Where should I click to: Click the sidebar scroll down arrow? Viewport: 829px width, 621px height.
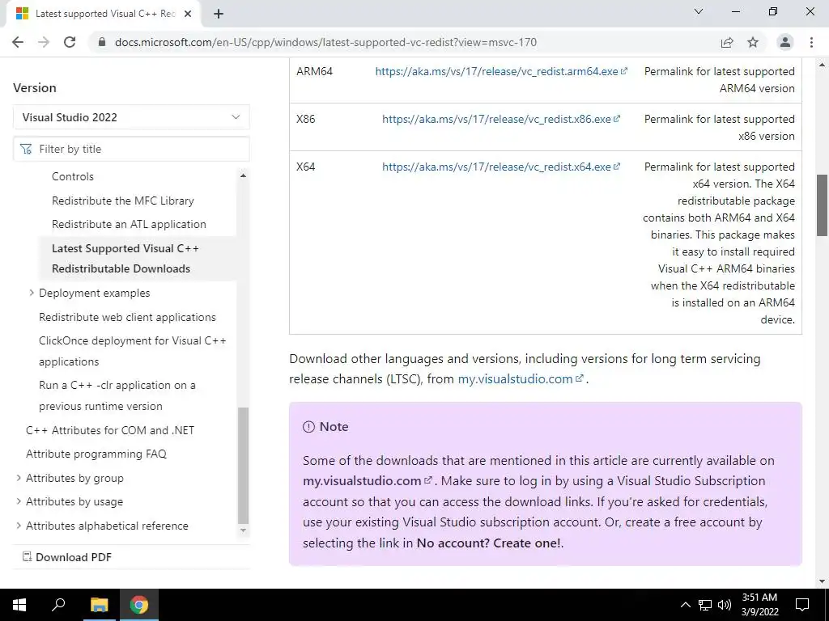tap(243, 530)
